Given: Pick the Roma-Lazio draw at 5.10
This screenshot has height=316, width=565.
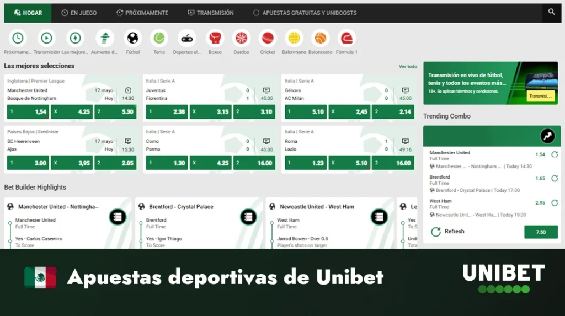Looking at the screenshot, I should pos(349,163).
